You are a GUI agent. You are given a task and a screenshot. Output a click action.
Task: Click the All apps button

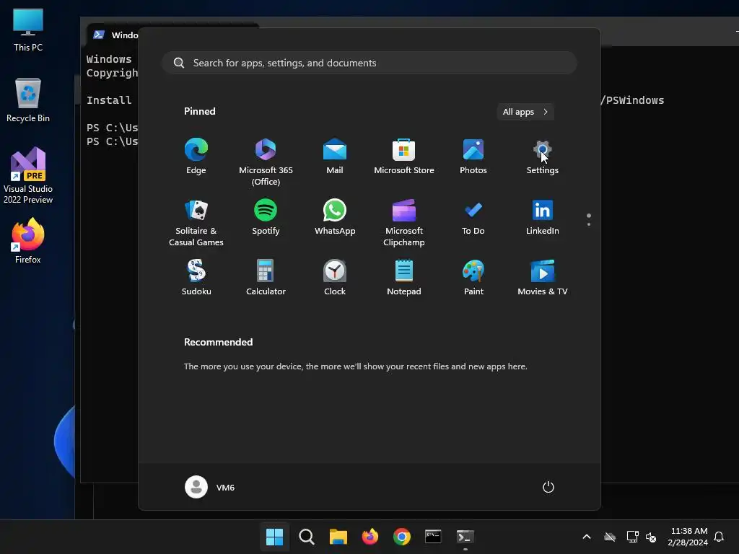click(525, 112)
